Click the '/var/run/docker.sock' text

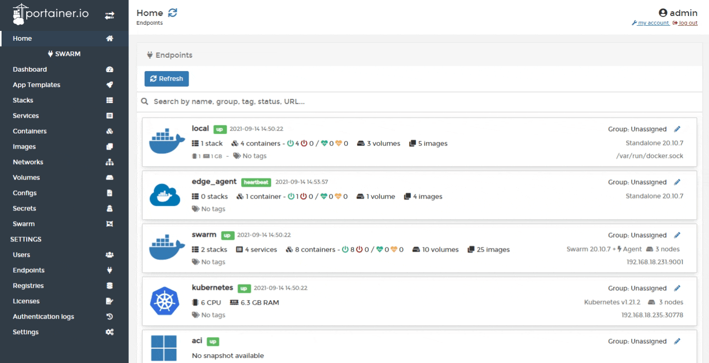650,156
